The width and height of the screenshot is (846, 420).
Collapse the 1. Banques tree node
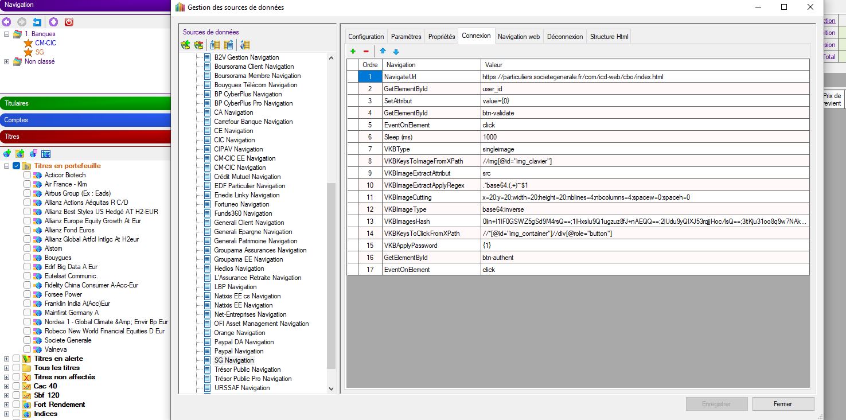pyautogui.click(x=7, y=34)
